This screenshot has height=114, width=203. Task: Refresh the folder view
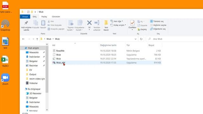pos(141,39)
